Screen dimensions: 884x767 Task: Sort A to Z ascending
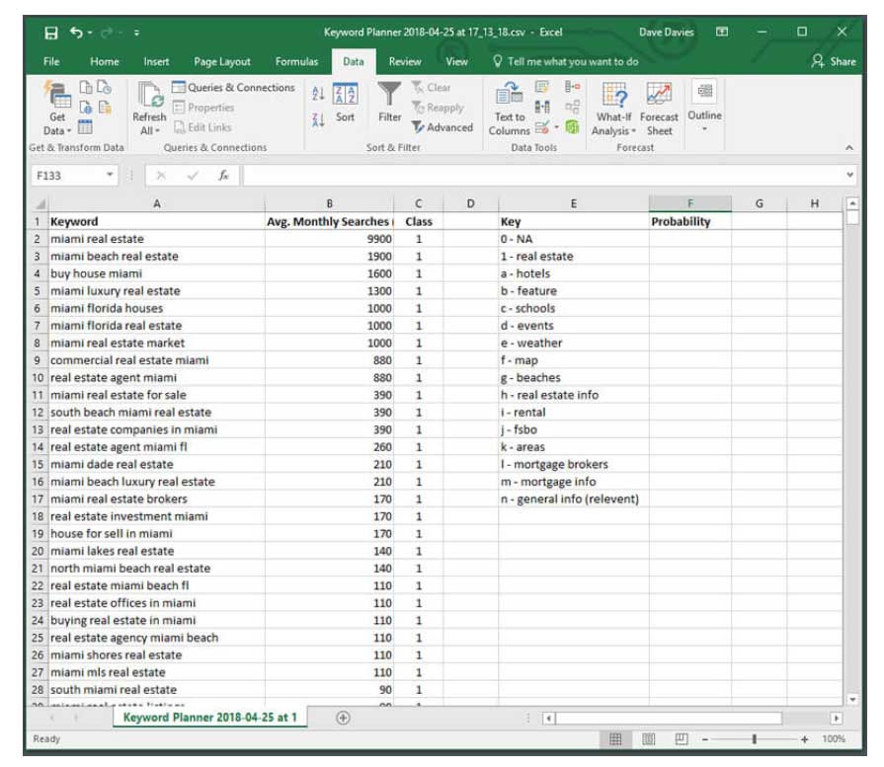(x=318, y=94)
